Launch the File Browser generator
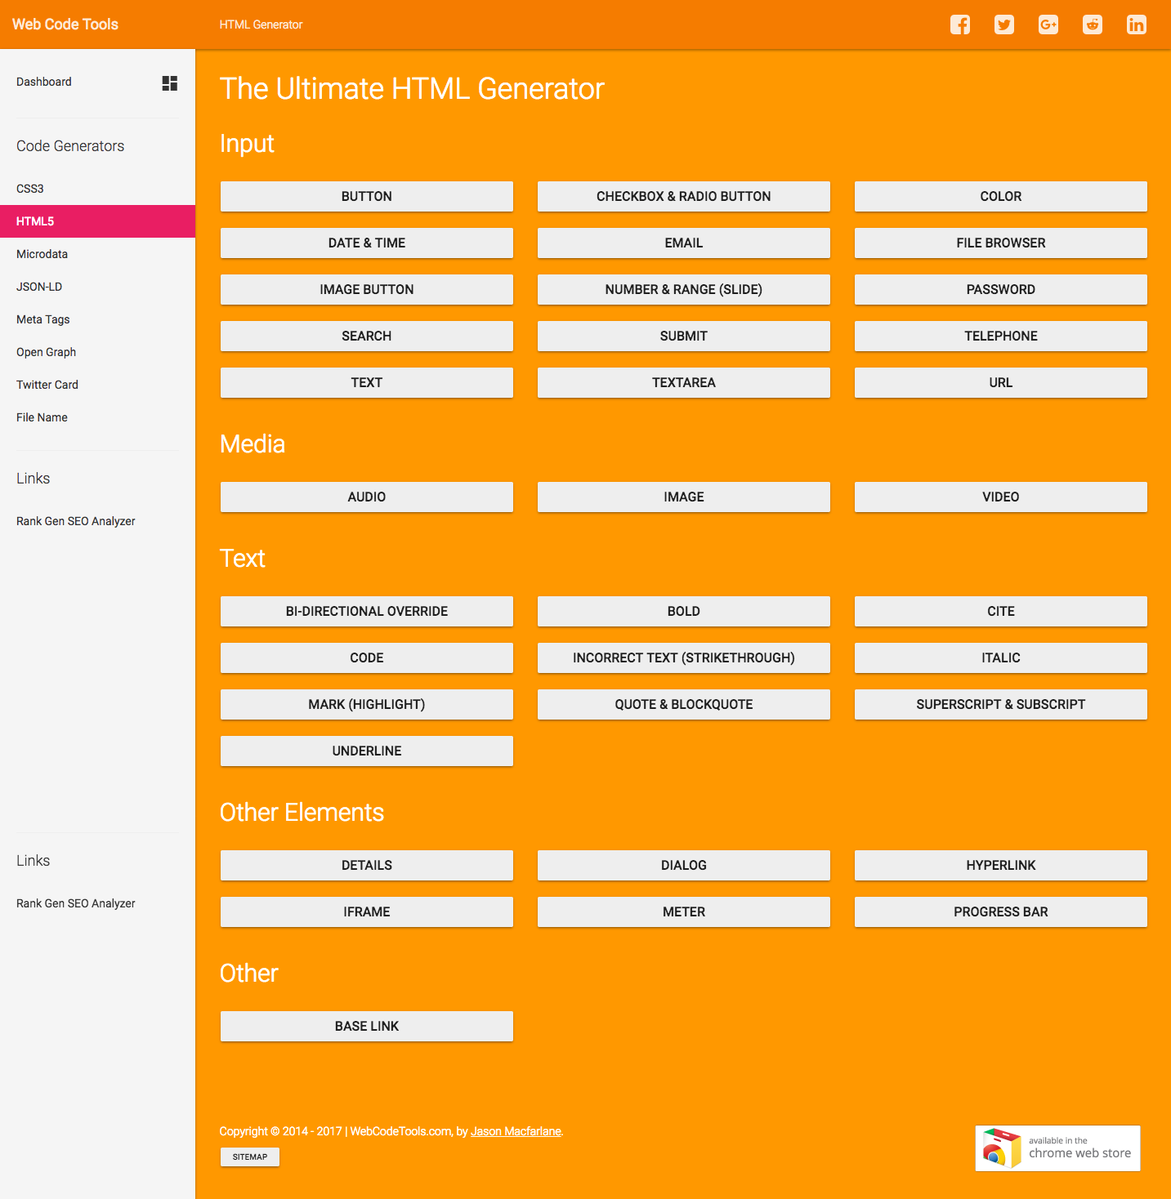The width and height of the screenshot is (1171, 1199). pyautogui.click(x=1001, y=243)
